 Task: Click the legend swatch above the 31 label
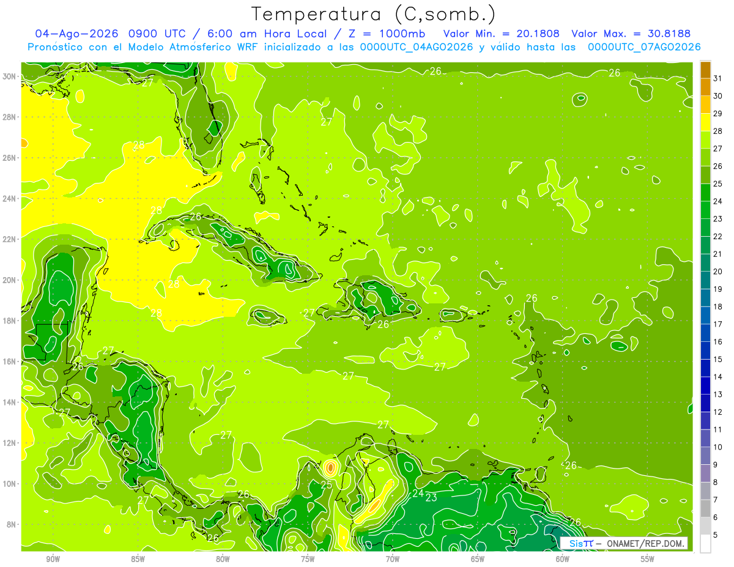(705, 69)
